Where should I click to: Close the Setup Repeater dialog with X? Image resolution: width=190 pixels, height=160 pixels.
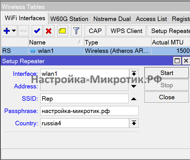coord(186,61)
